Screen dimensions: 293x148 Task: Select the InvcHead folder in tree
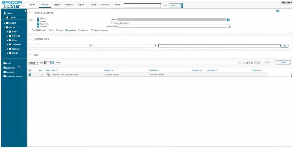coord(15,49)
